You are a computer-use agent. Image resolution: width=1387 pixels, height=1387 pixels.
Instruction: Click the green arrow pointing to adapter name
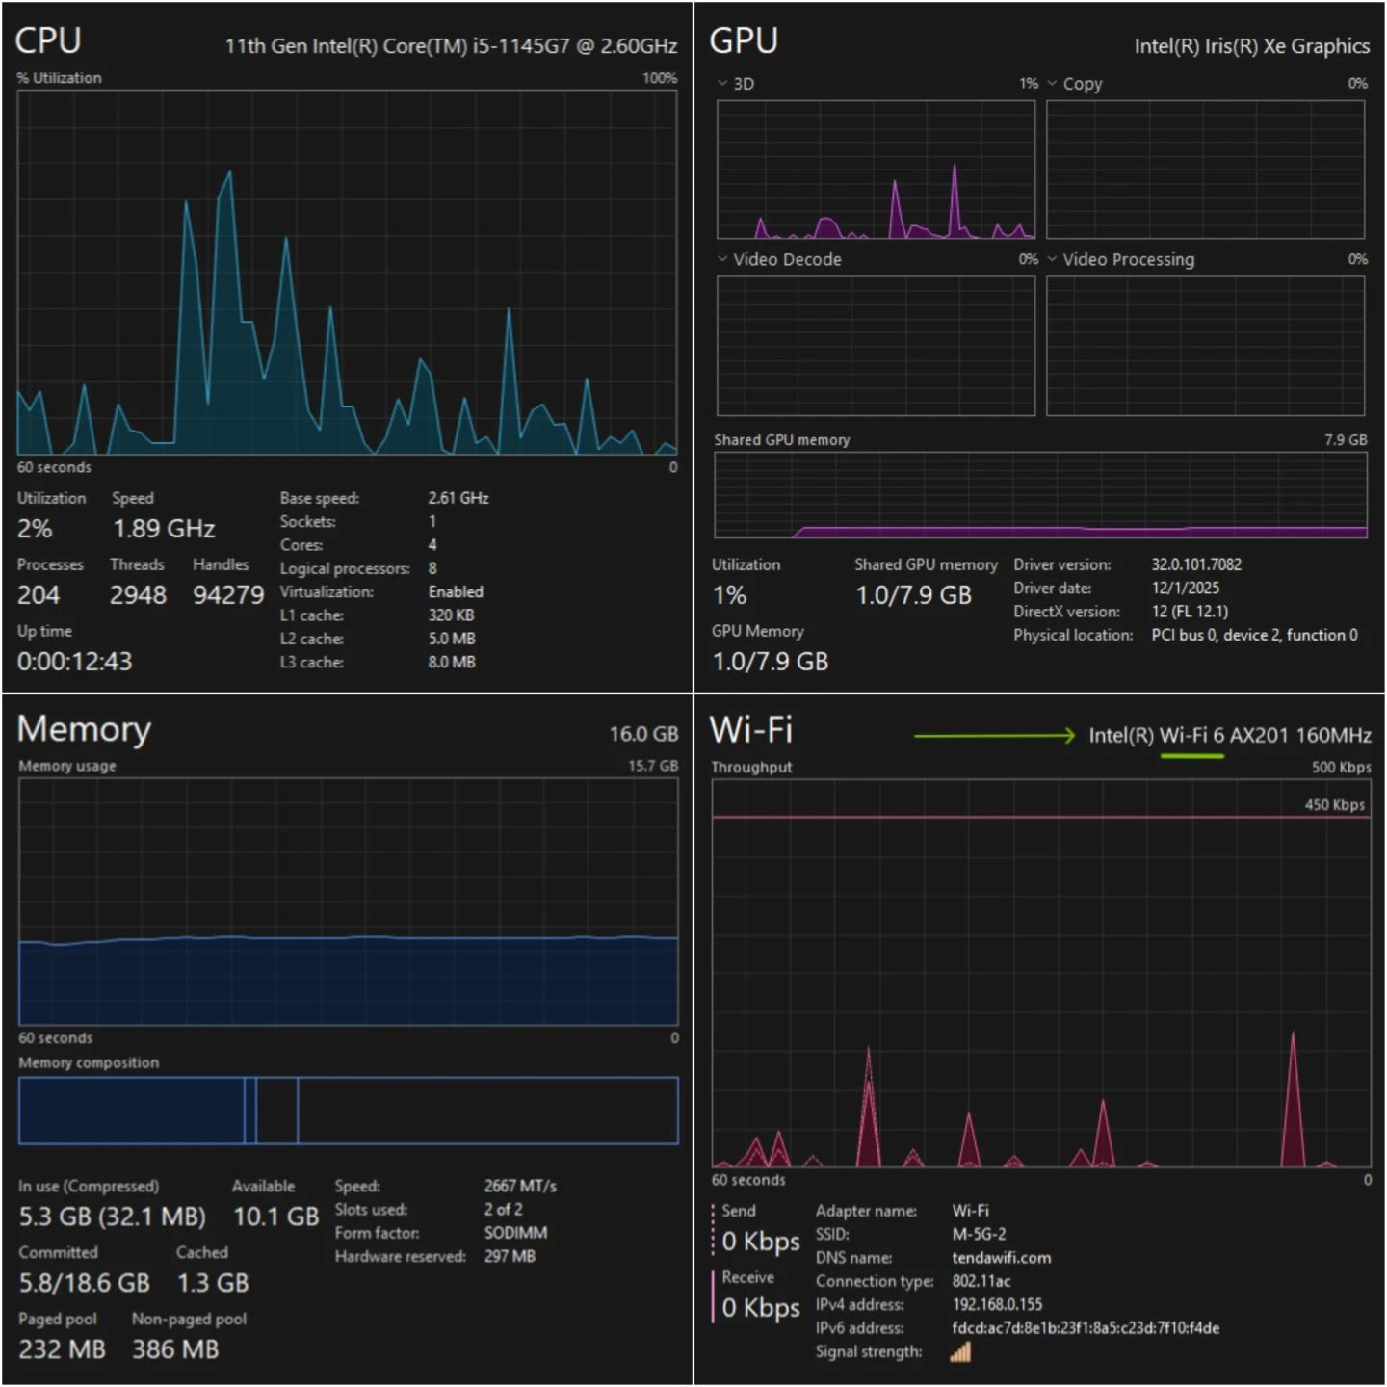[x=994, y=736]
